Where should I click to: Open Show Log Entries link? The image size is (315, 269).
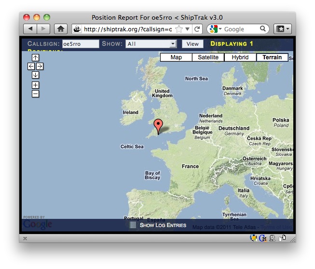click(163, 225)
